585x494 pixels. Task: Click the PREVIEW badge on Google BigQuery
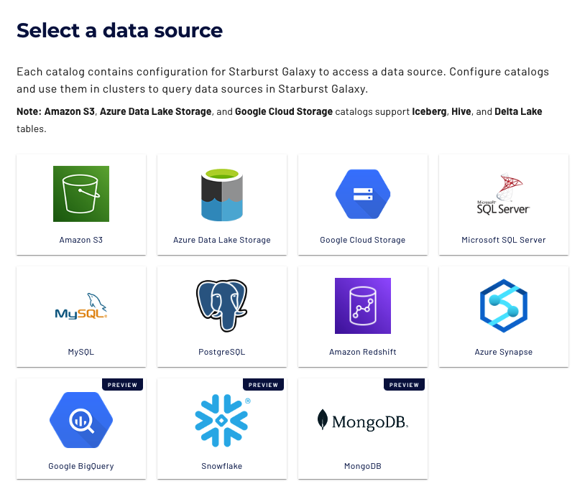pyautogui.click(x=123, y=385)
